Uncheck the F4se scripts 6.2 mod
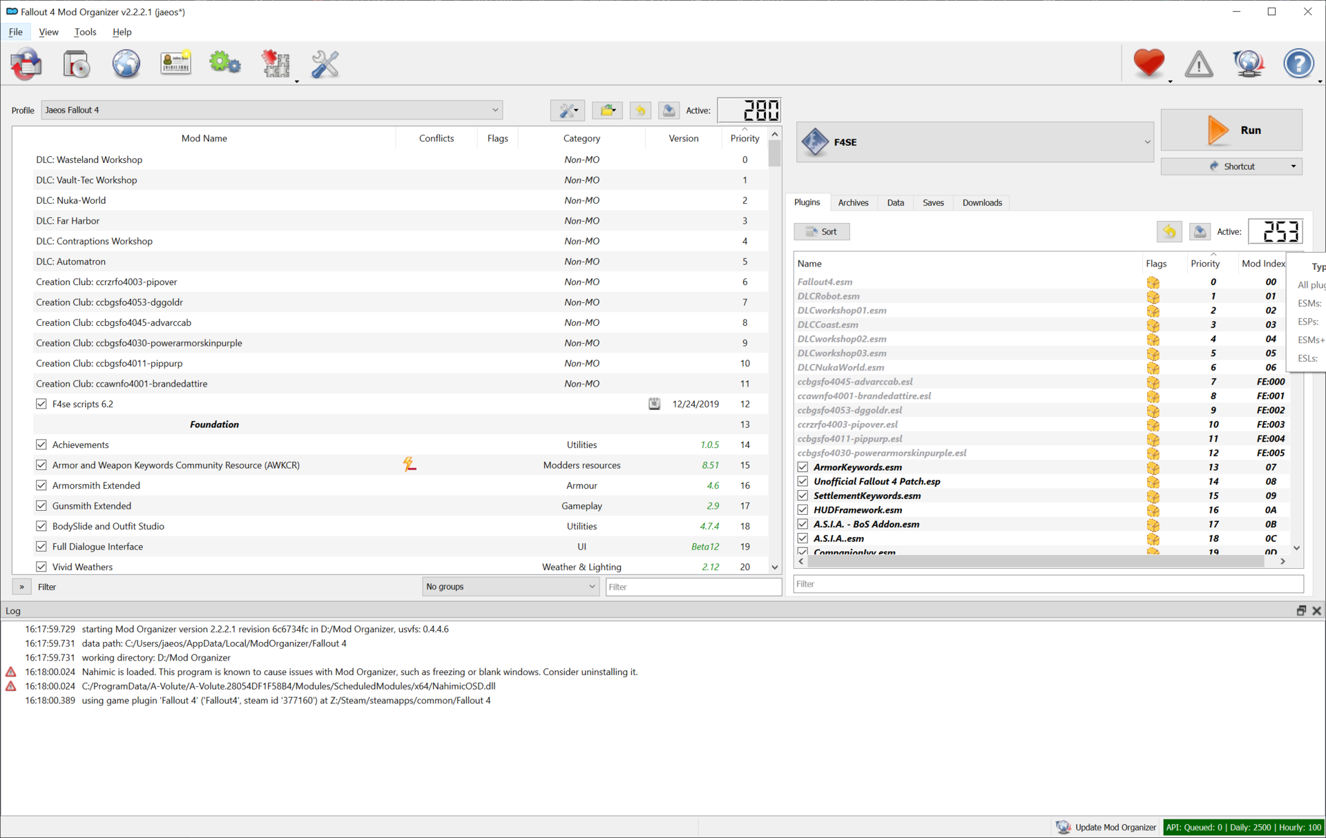Screen dimensions: 1326x838 (x=41, y=404)
